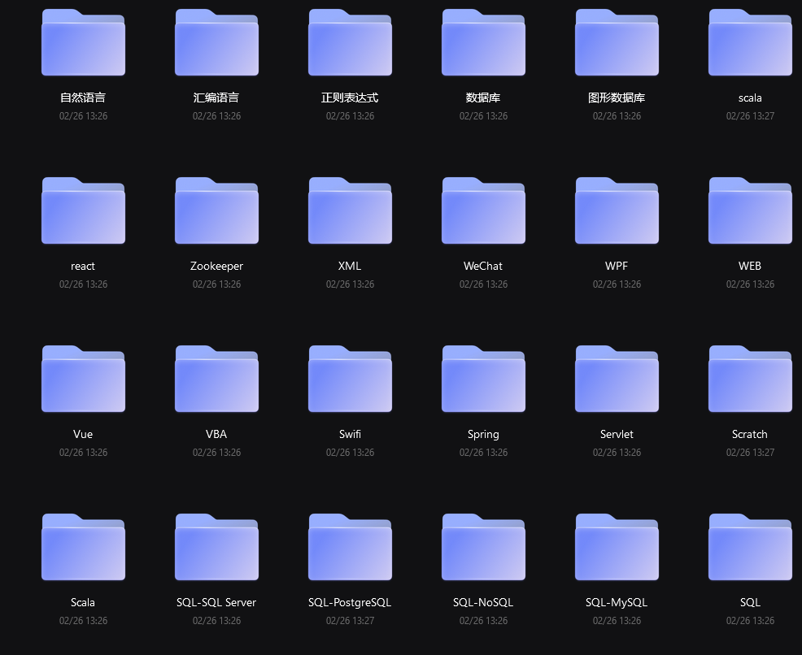Select the WPF name text
Image resolution: width=802 pixels, height=655 pixels.
point(617,266)
